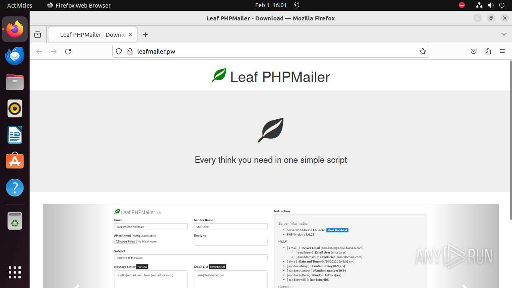Go forward one page with forward arrow
This screenshot has width=512, height=288.
[54, 51]
